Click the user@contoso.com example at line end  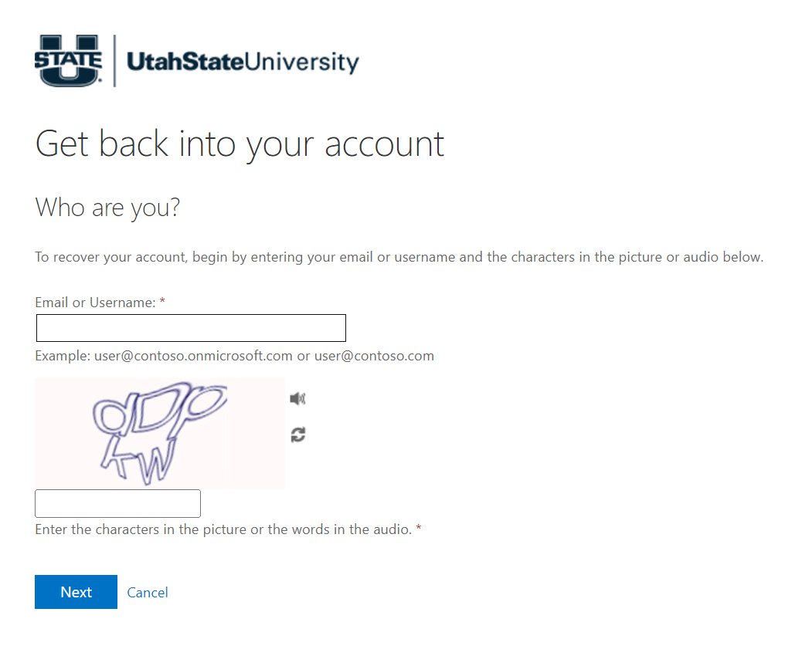tap(374, 356)
